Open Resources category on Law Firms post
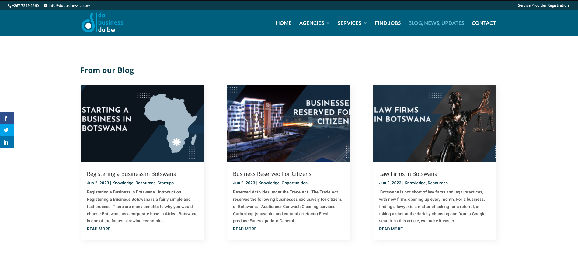Image resolution: width=578 pixels, height=256 pixels. [437, 183]
